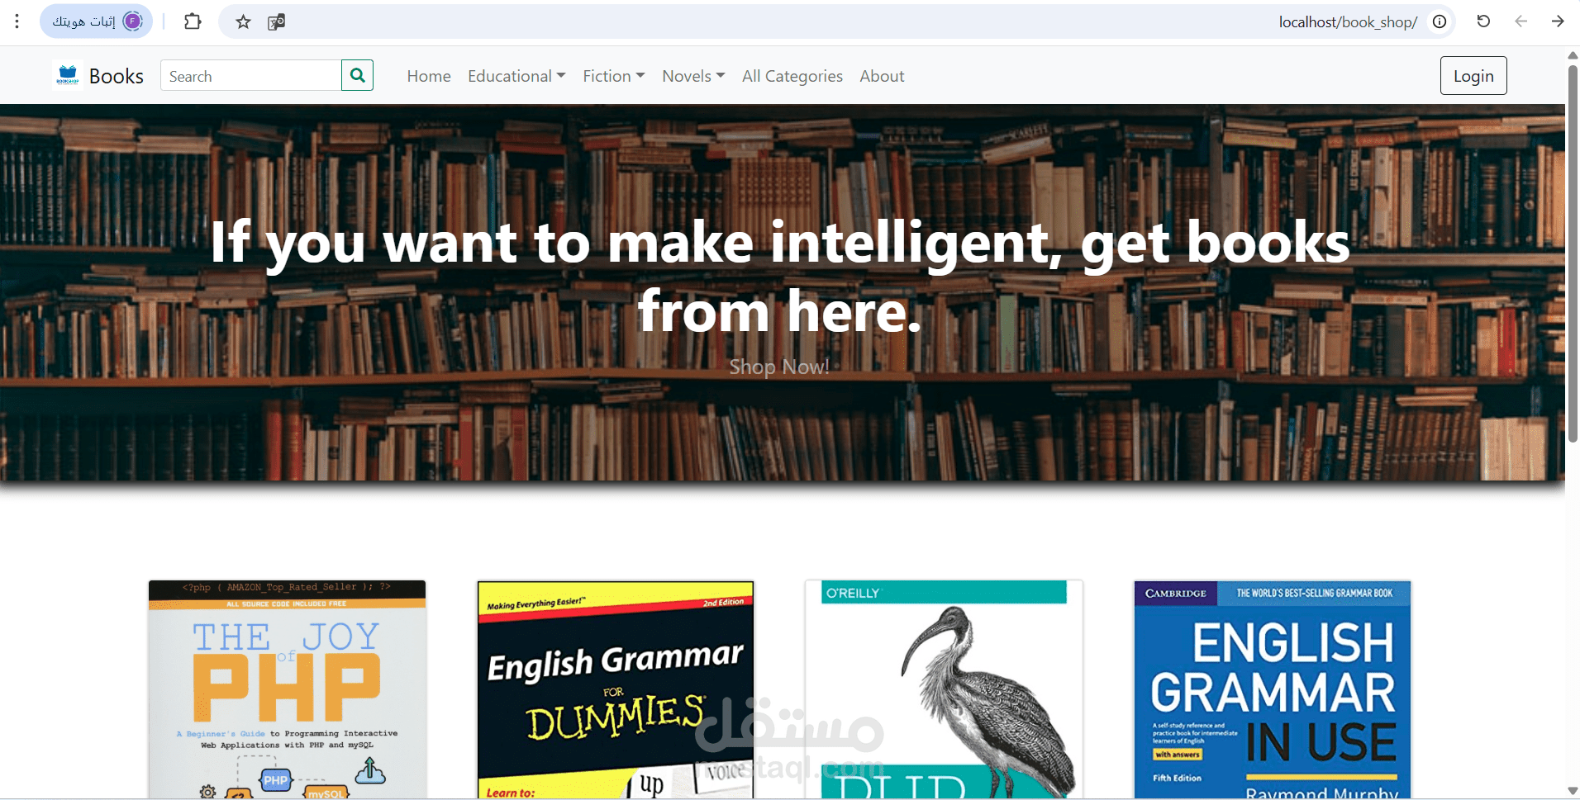Expand the Fiction dropdown
Viewport: 1580px width, 800px height.
click(x=614, y=76)
